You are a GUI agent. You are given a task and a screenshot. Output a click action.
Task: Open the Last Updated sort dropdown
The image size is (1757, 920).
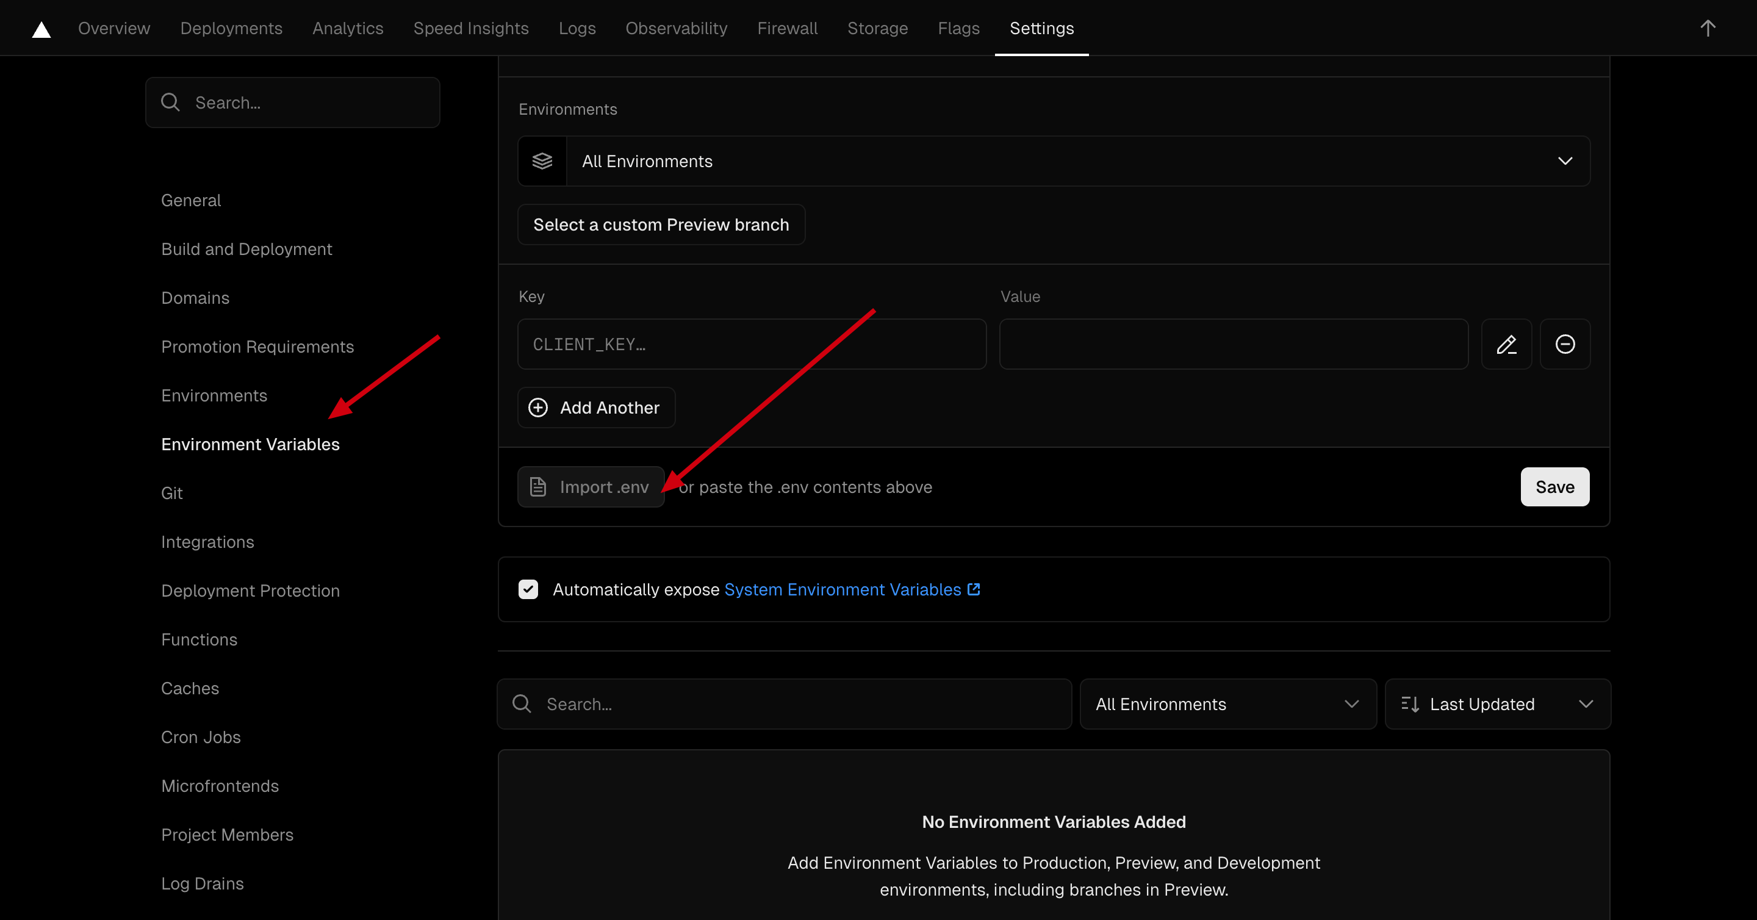pyautogui.click(x=1497, y=704)
